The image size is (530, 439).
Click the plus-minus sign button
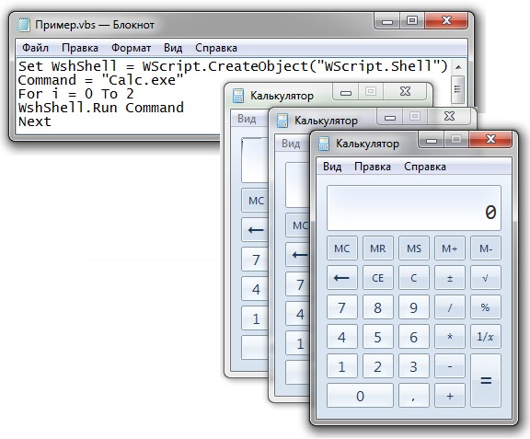450,278
